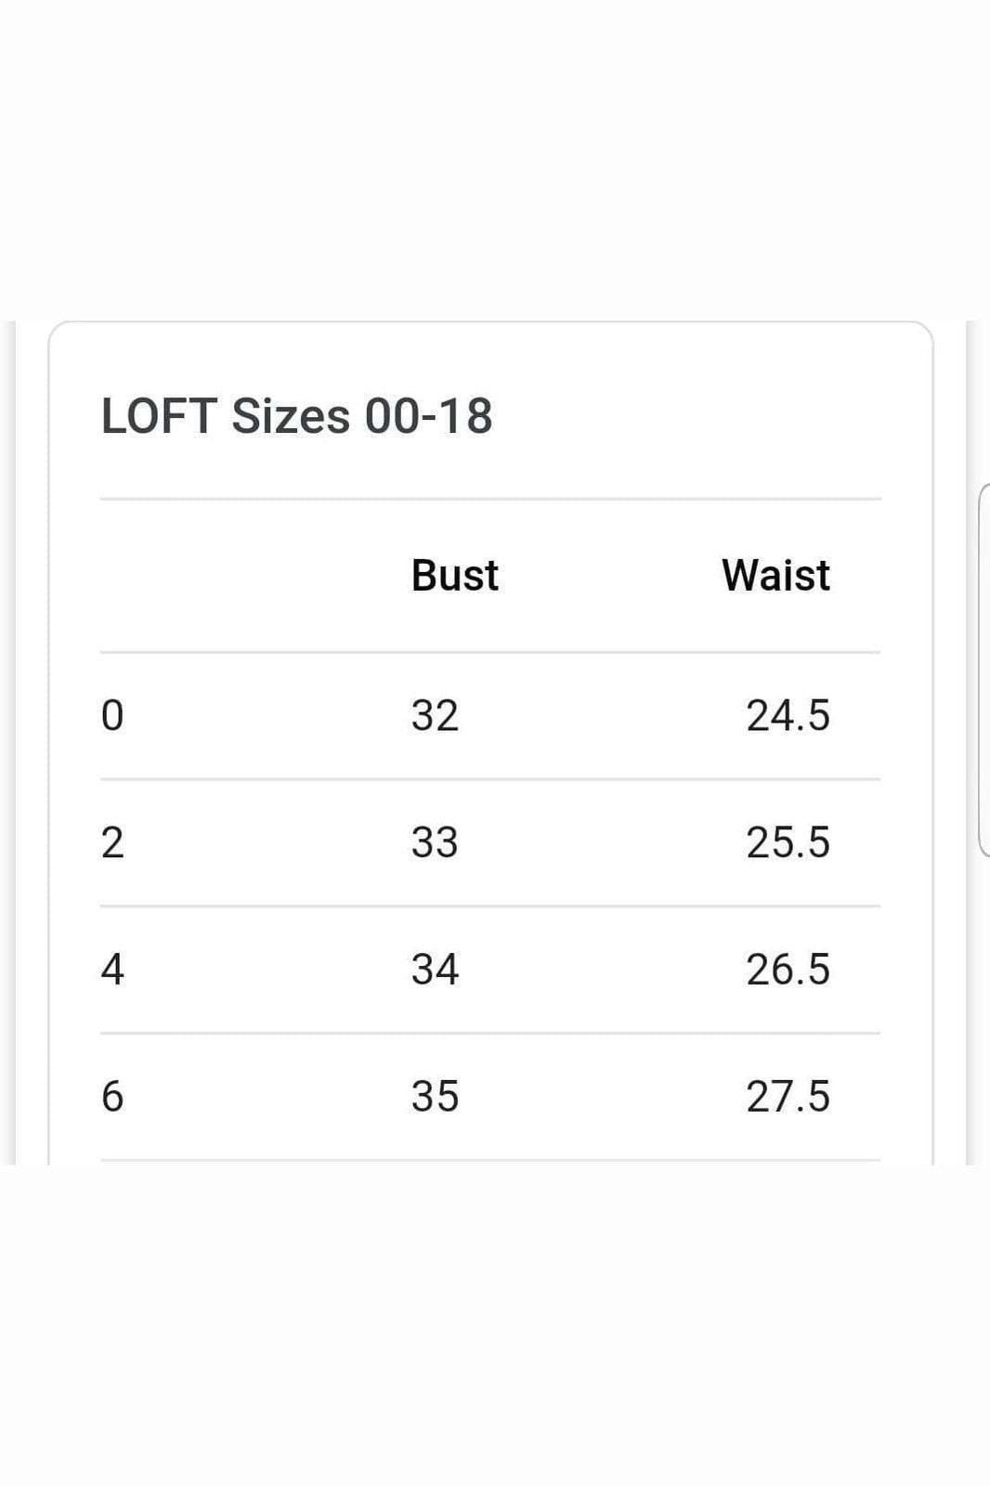The height and width of the screenshot is (1486, 990).
Task: Tap the bust value 35
Action: [435, 1096]
